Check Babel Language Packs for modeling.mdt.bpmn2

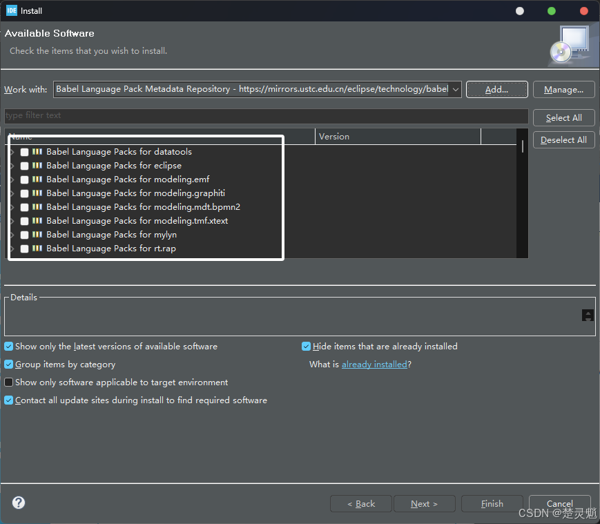pos(24,207)
